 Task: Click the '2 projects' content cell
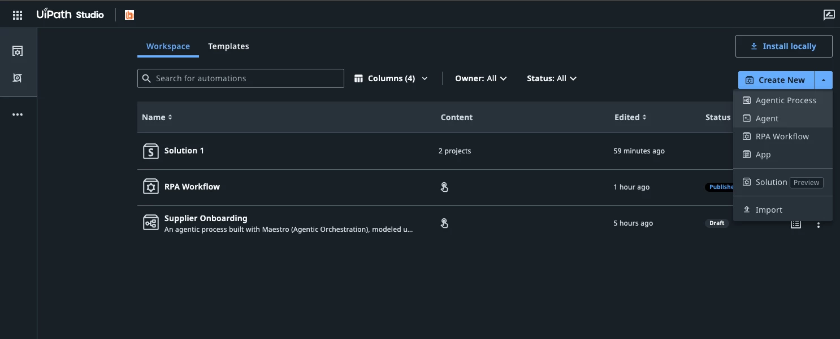(x=454, y=151)
